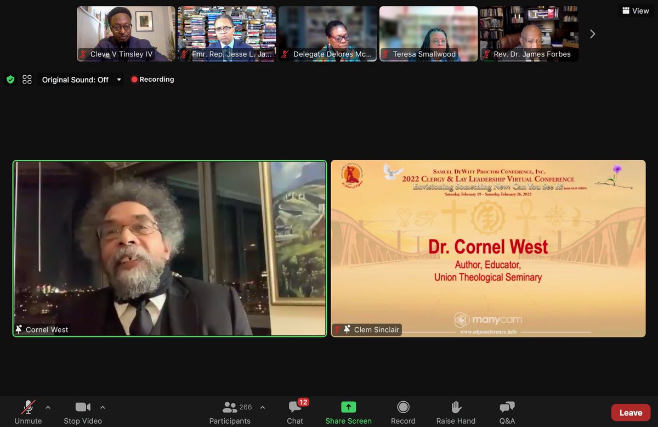
Task: Click the www.sdpconference.info text on the slide
Action: point(488,332)
